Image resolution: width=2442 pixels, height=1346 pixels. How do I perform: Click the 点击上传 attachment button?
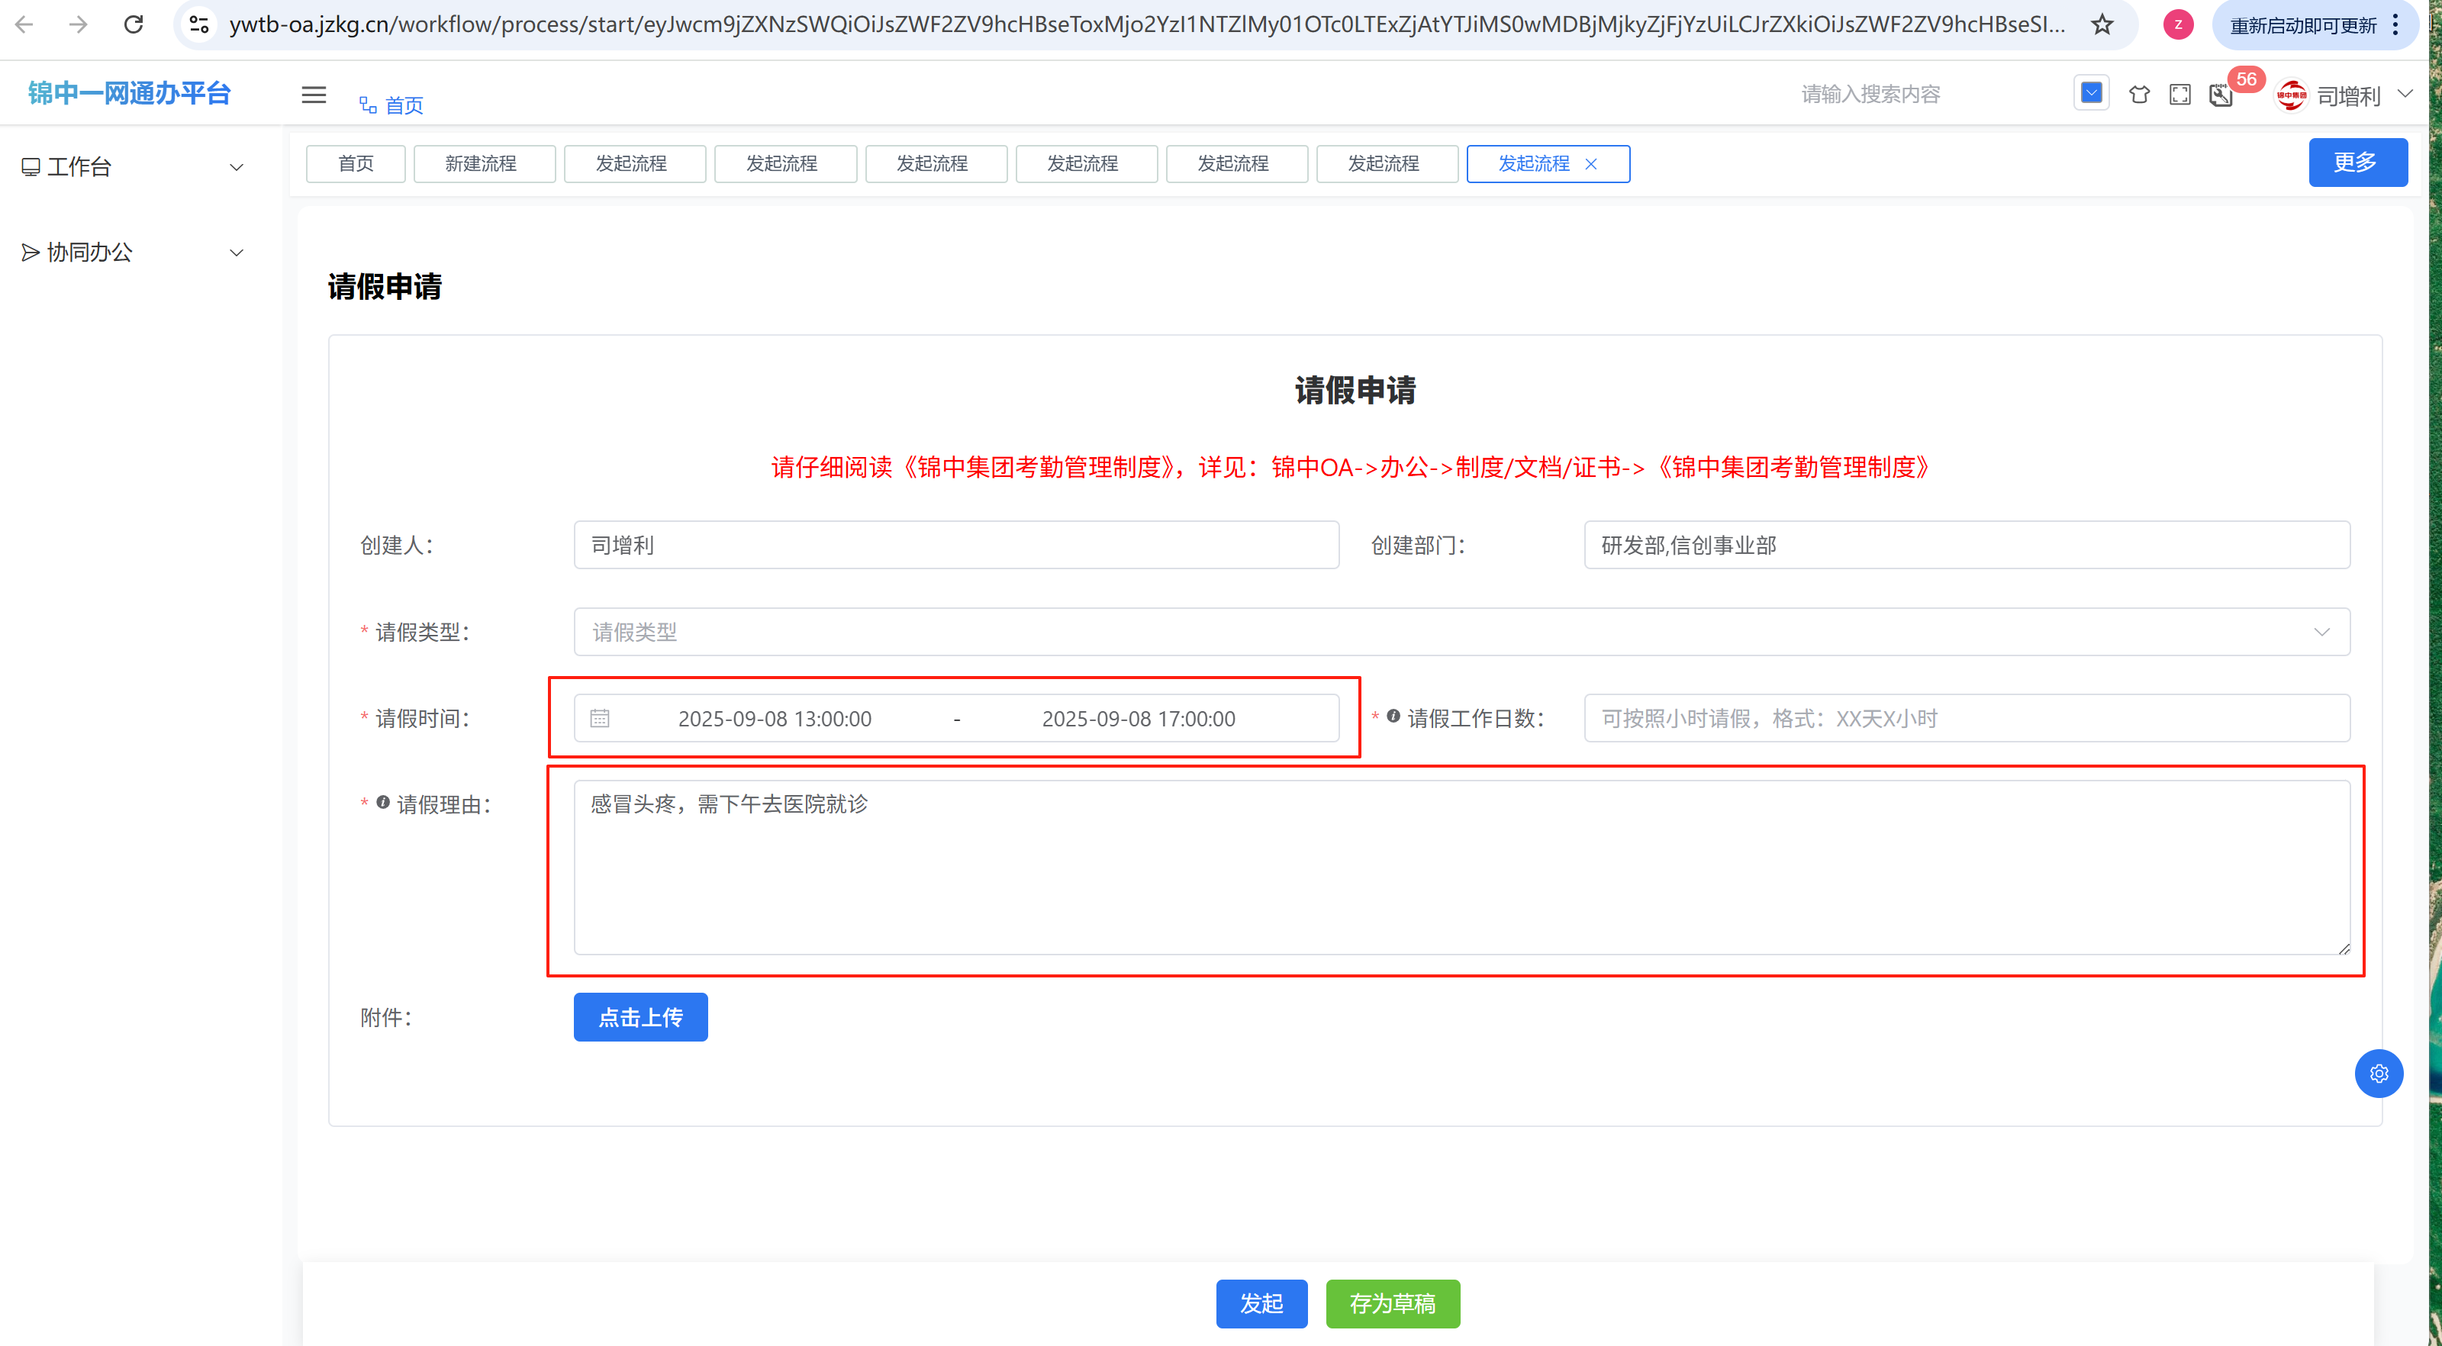(640, 1017)
